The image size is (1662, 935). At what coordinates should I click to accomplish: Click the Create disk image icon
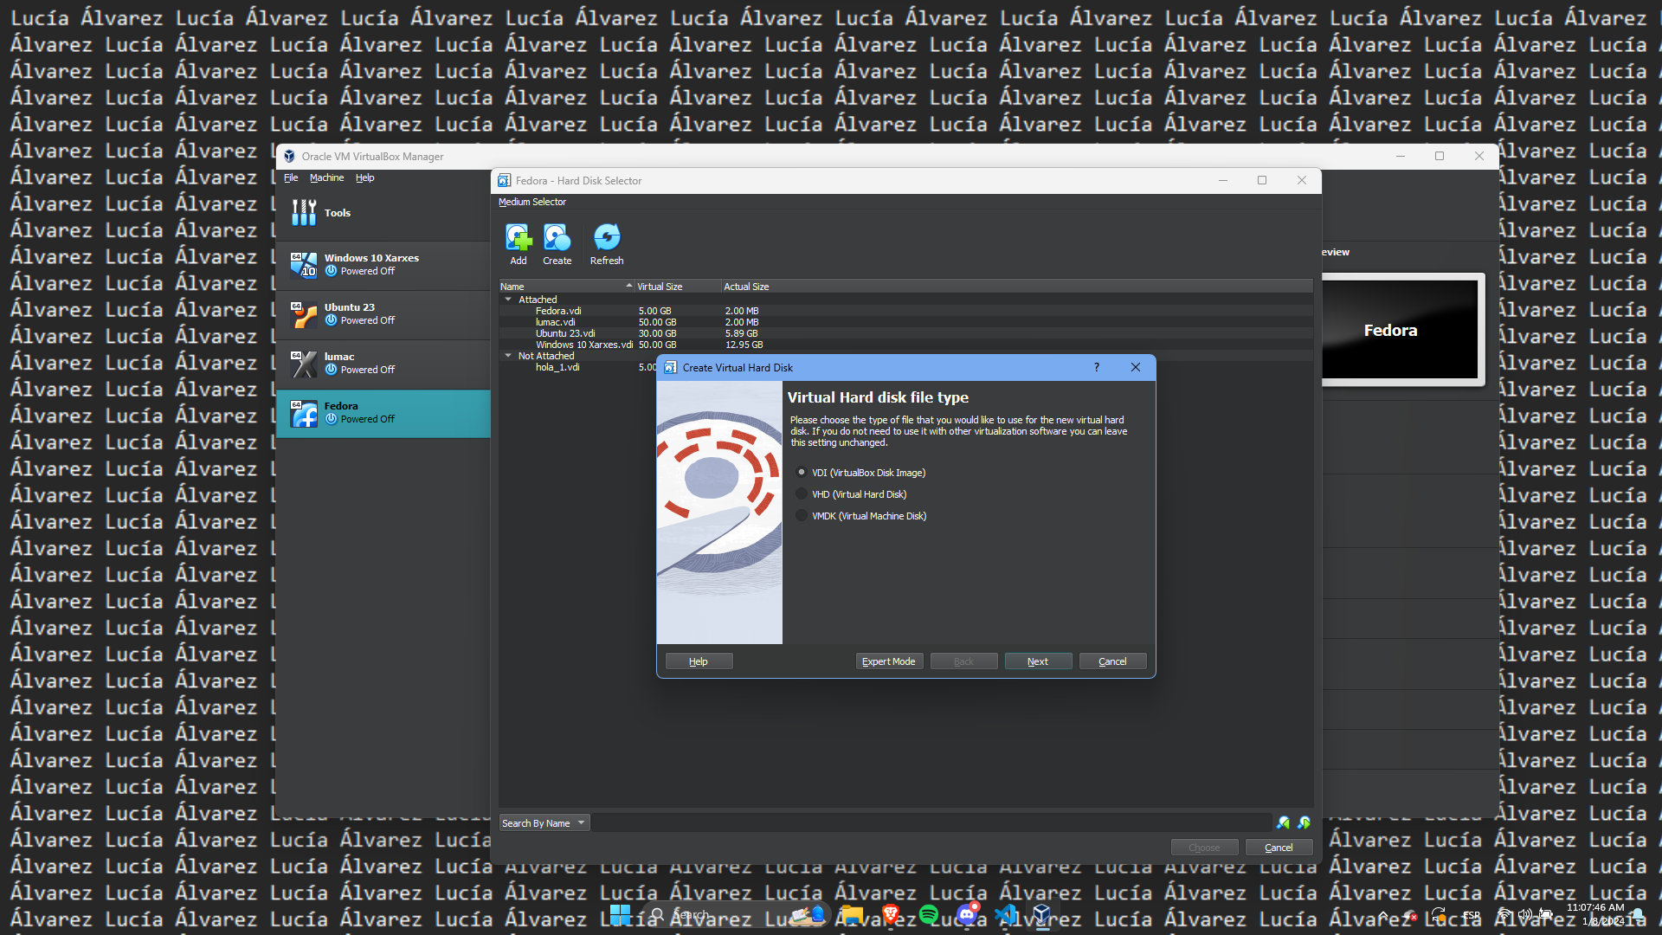pyautogui.click(x=557, y=237)
